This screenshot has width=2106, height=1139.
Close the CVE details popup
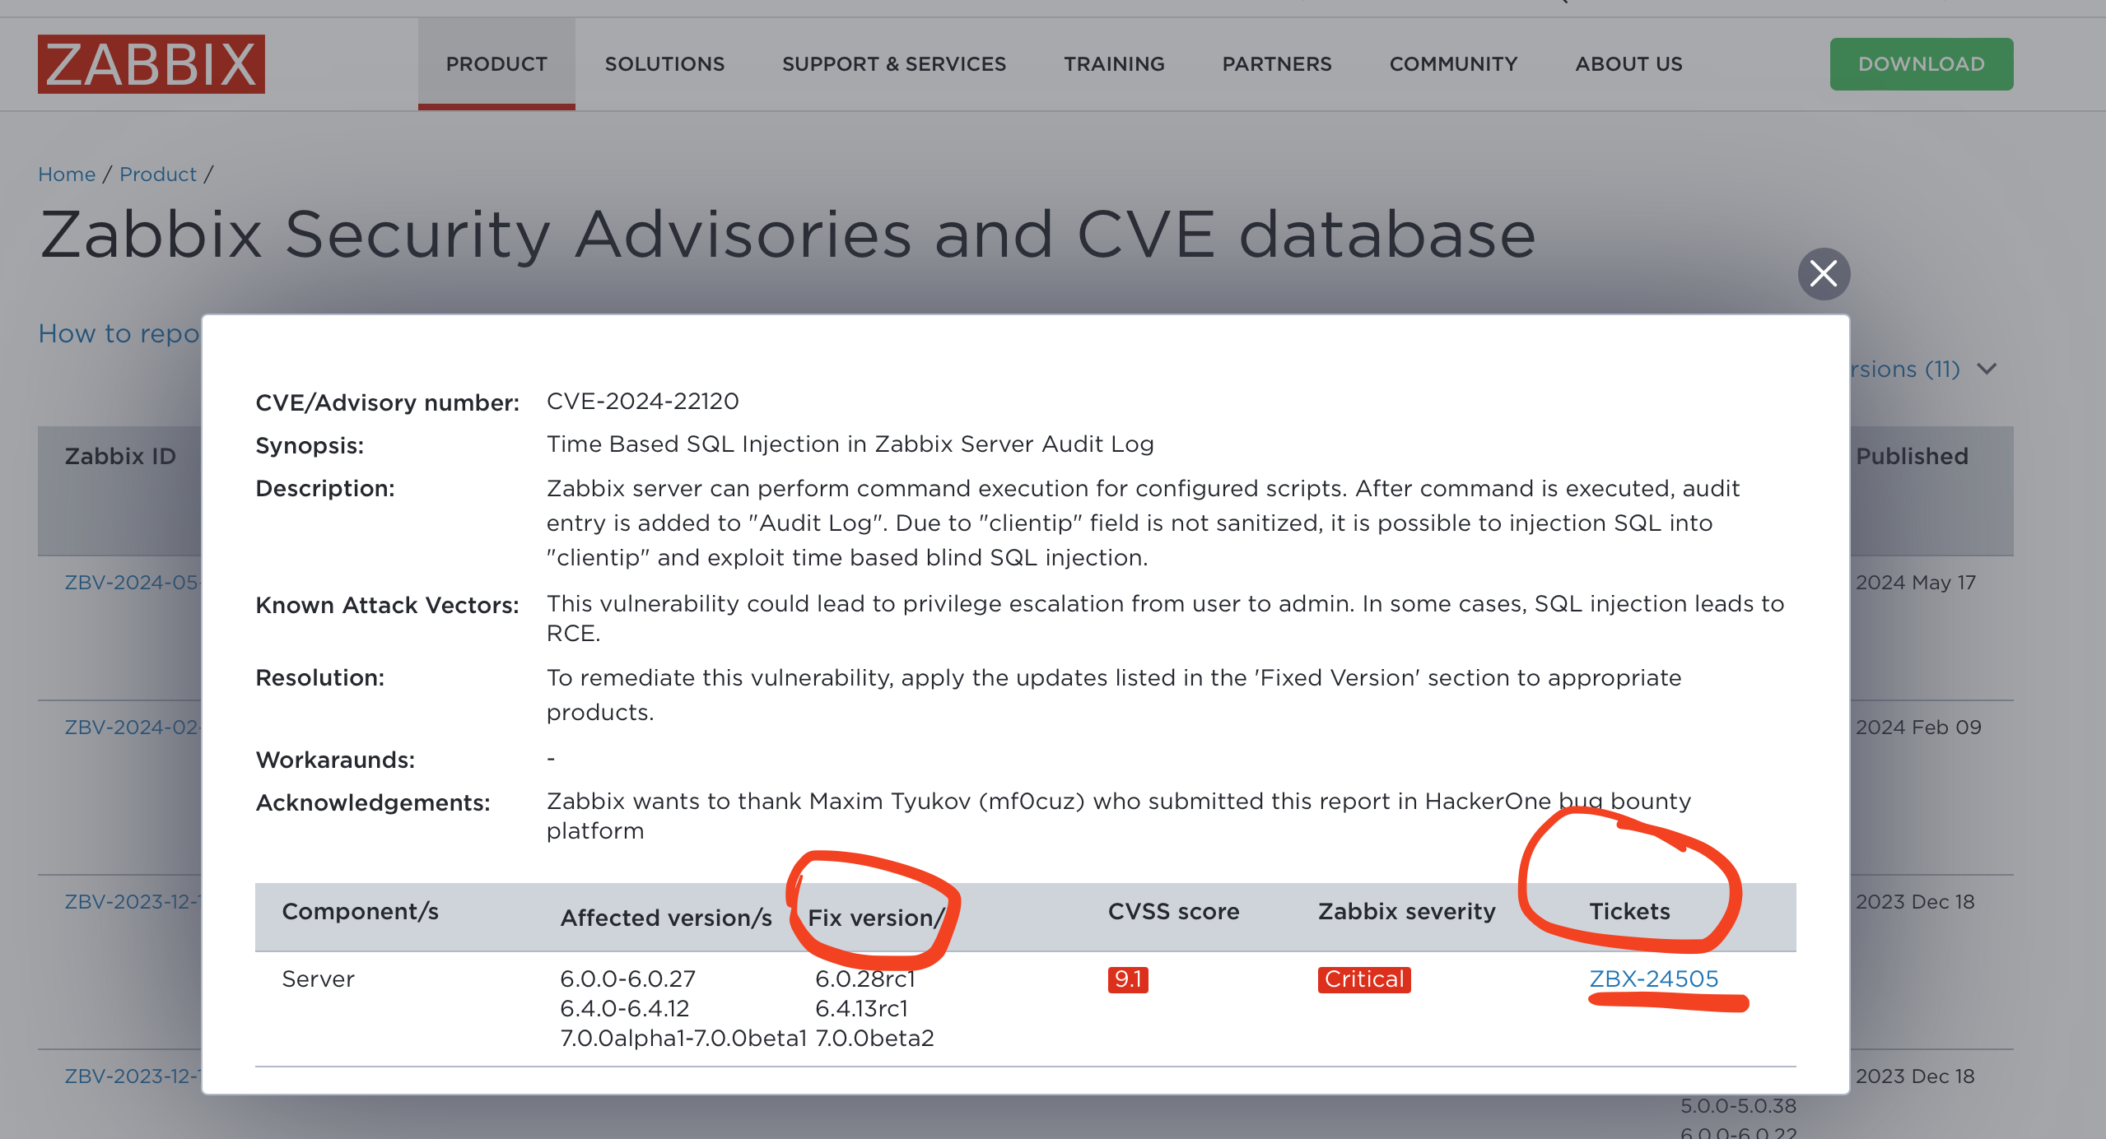pos(1824,273)
